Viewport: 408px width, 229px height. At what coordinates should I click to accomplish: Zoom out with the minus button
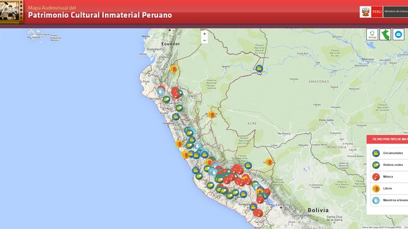coord(204,40)
